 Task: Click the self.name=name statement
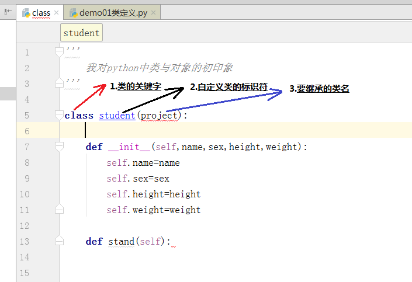click(143, 163)
